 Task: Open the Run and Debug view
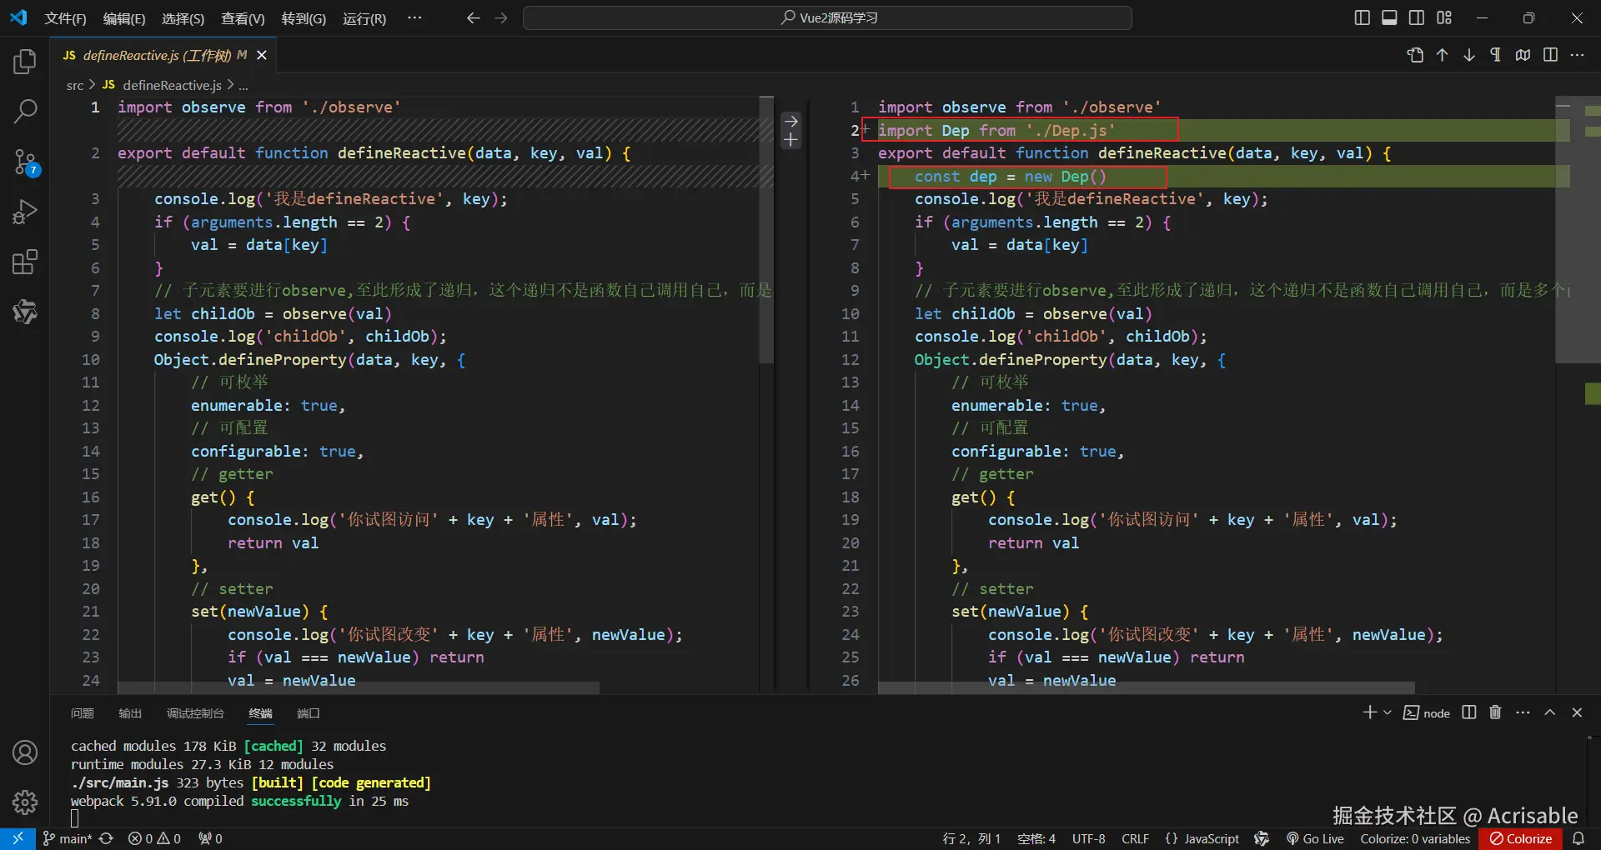[x=25, y=212]
